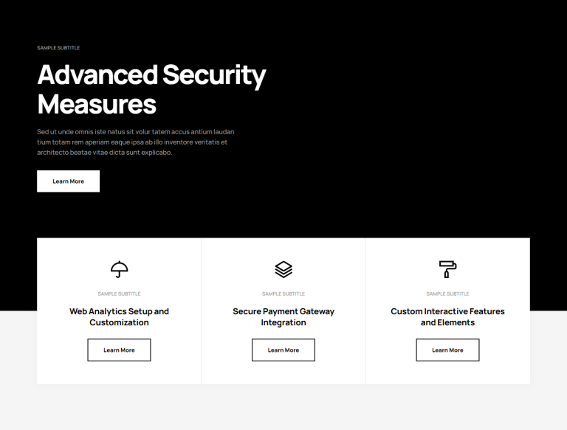Click the Sample Subtitle below the layers icon
The height and width of the screenshot is (430, 567).
[283, 294]
